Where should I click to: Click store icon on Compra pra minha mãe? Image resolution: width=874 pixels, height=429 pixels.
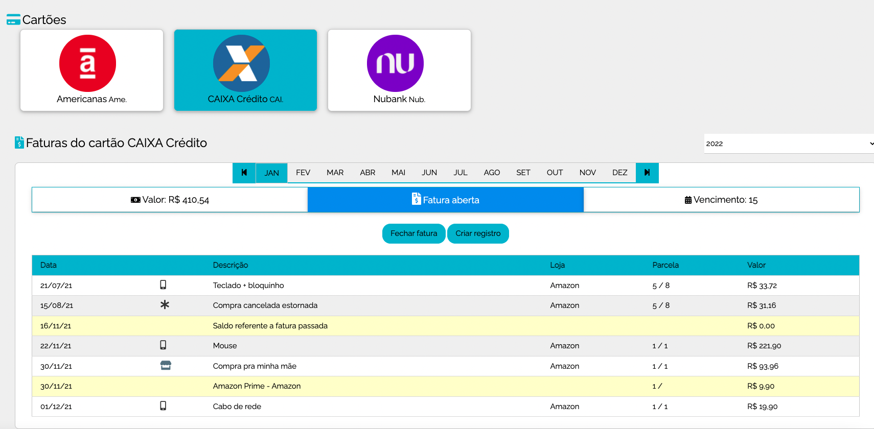click(x=166, y=366)
